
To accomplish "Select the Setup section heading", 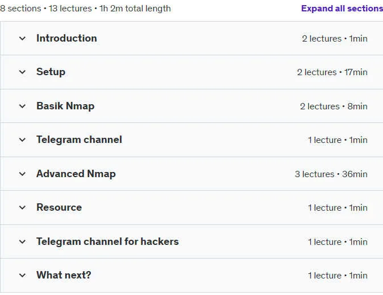I will 51,72.
